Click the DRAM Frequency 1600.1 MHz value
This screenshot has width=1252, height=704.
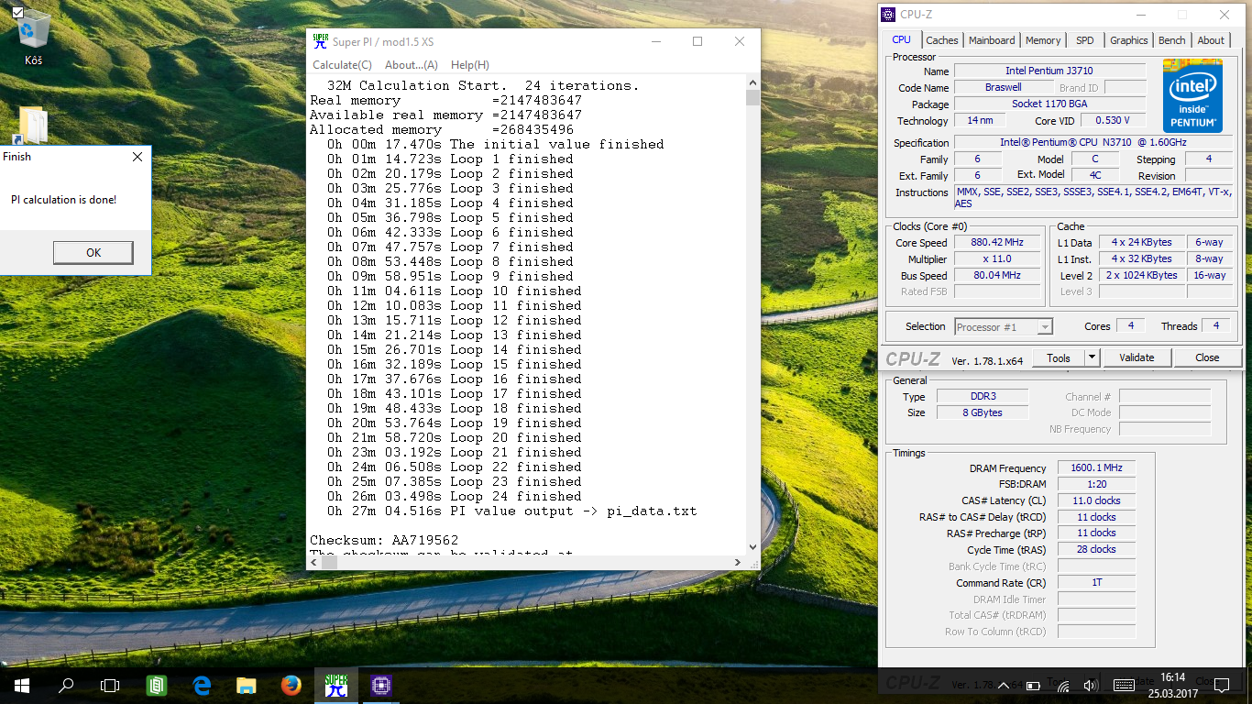click(x=1096, y=468)
